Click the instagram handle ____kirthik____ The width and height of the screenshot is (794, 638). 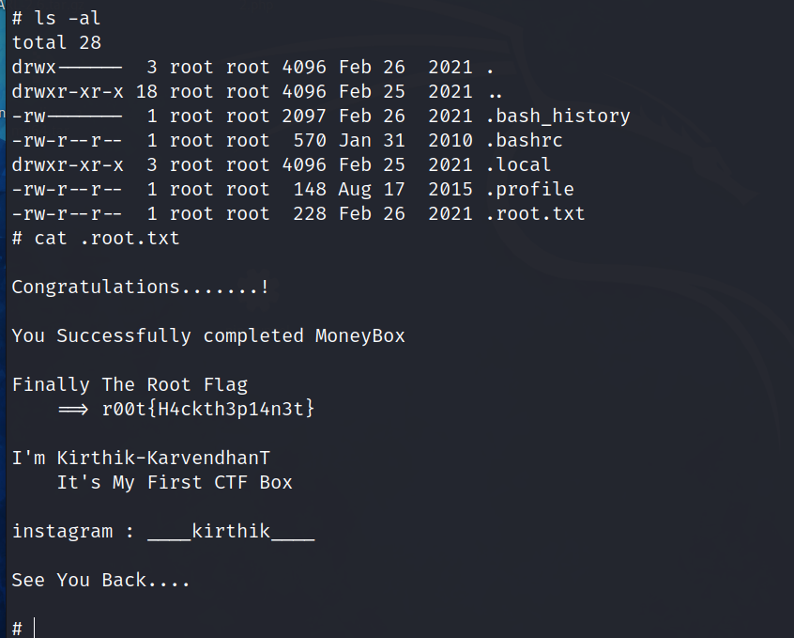coord(231,532)
